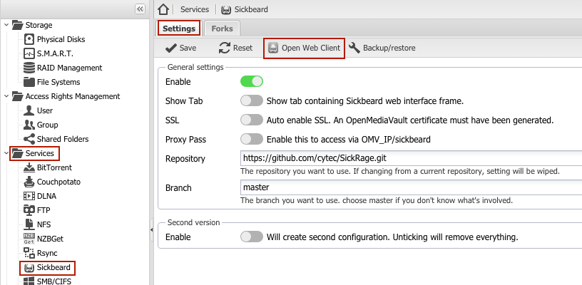
Task: Turn on the SSL switch
Action: (x=252, y=120)
